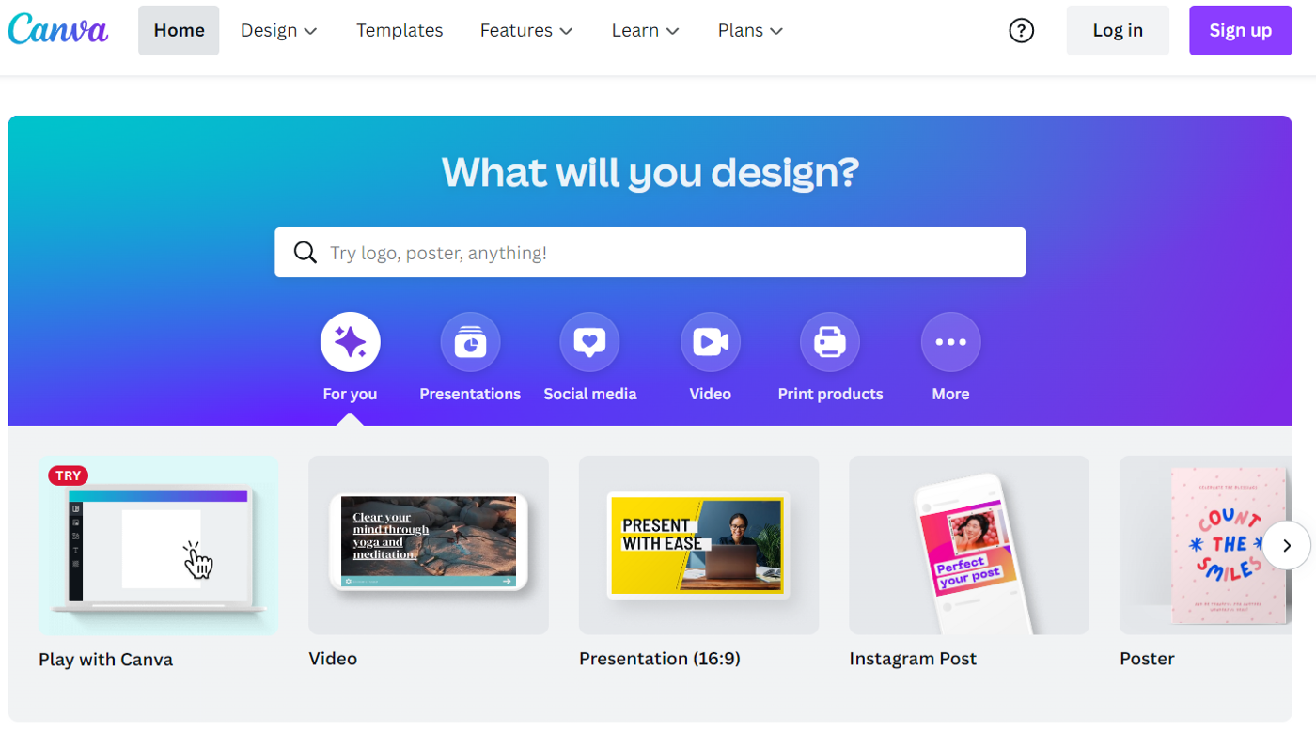The image size is (1316, 732).
Task: Advance carousel with the right arrow
Action: point(1286,545)
